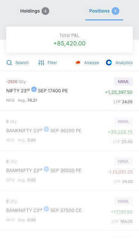Viewport: 139px width, 246px height.
Task: Tap the weekly badge on NIFTY 17400 PE
Action: (34, 89)
